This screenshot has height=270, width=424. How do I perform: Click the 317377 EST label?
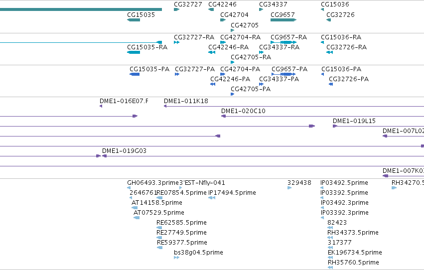click(x=340, y=243)
